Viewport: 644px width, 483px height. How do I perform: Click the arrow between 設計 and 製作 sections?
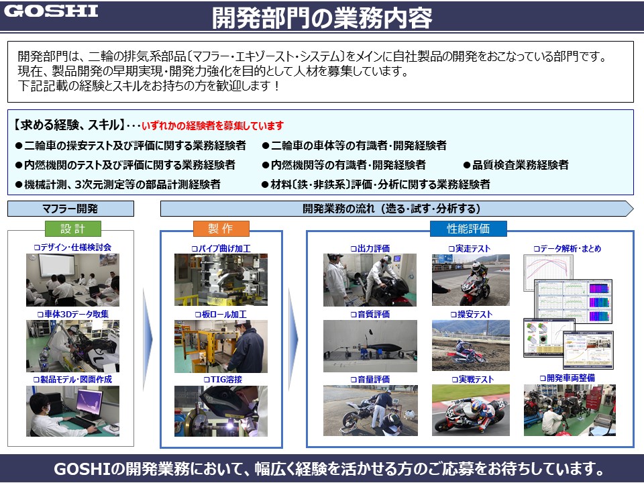[148, 335]
